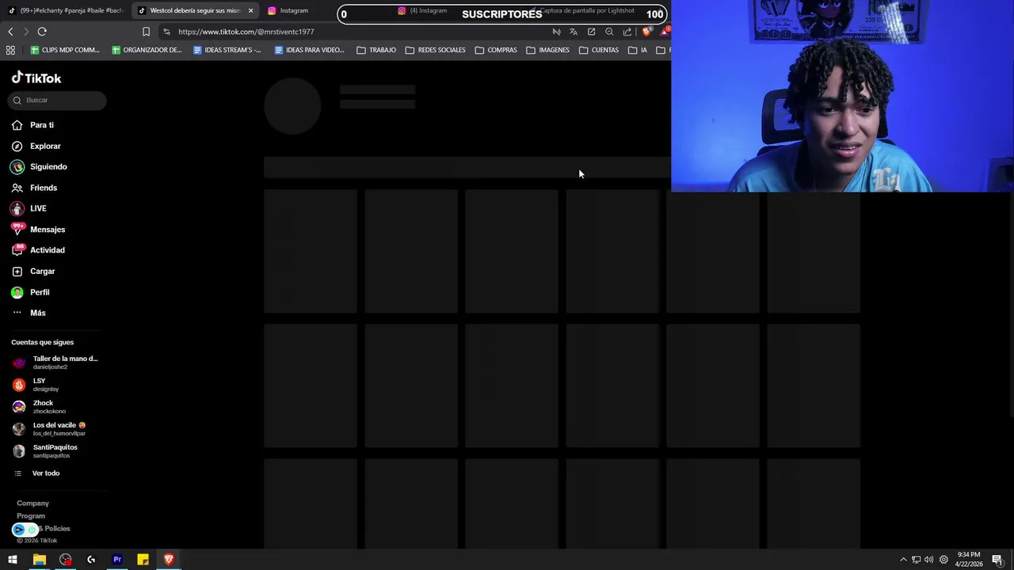Open the Brave Shields icon

(x=646, y=32)
